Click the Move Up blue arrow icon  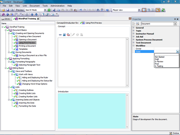32,14
